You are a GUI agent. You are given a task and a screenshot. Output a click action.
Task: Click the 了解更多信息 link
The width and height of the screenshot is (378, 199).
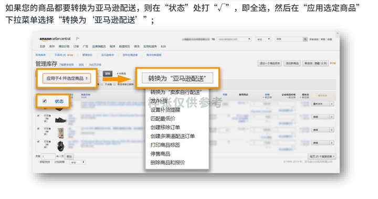(66, 65)
